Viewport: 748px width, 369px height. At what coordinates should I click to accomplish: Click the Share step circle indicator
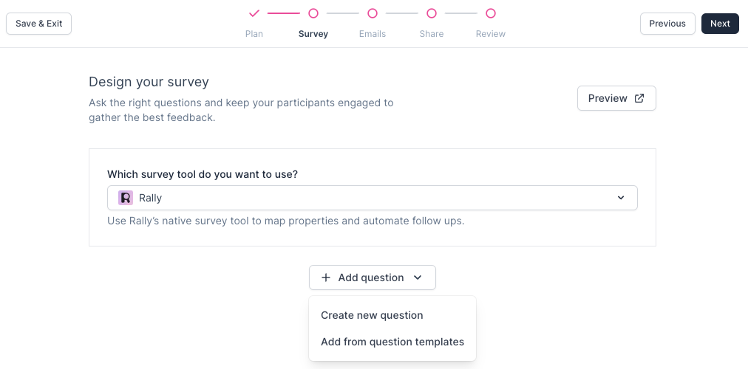432,13
